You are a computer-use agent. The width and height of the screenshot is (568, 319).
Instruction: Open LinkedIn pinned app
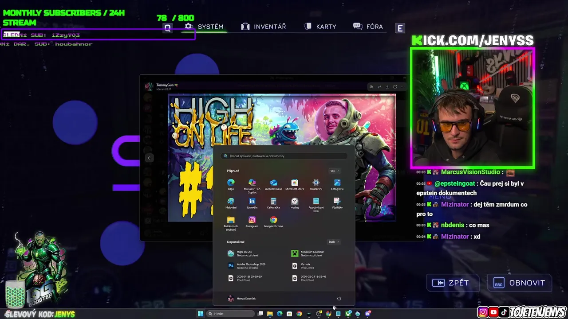pyautogui.click(x=252, y=203)
